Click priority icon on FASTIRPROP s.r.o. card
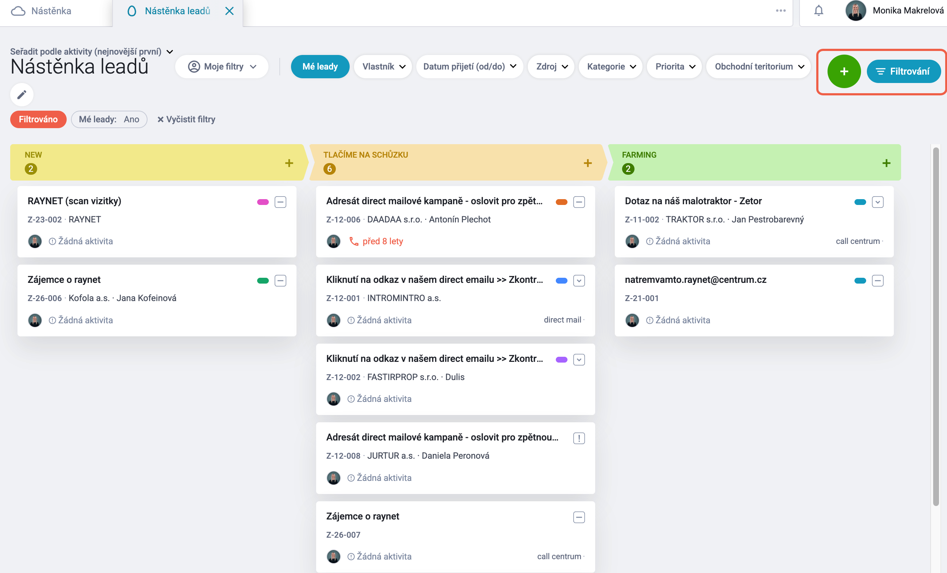947x573 pixels. [x=579, y=359]
